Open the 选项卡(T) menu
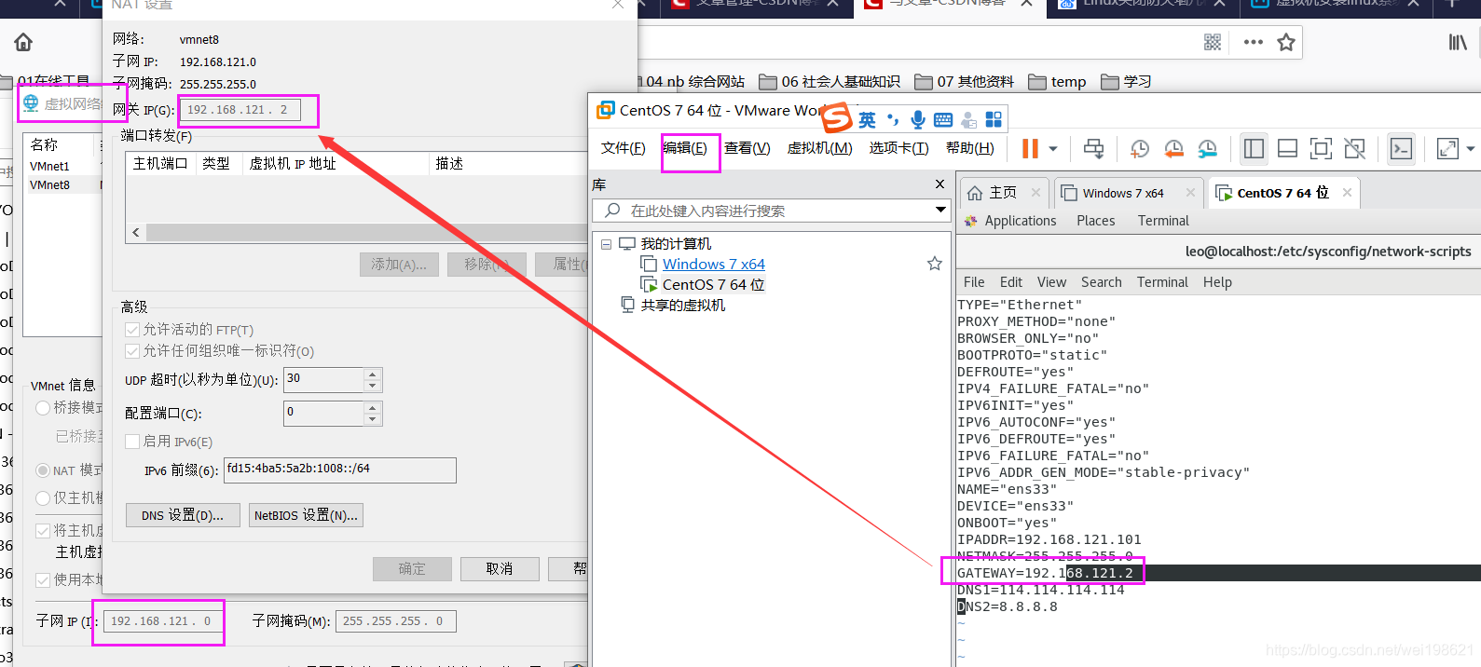Screen dimensions: 1481x667 pos(898,148)
